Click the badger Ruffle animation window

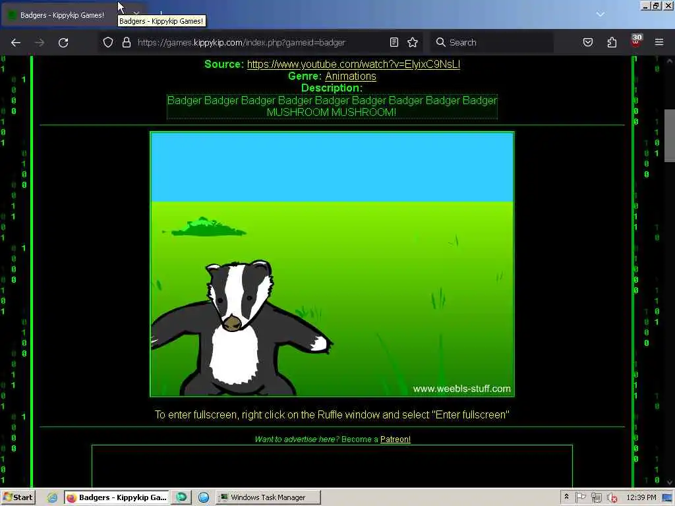tap(332, 264)
